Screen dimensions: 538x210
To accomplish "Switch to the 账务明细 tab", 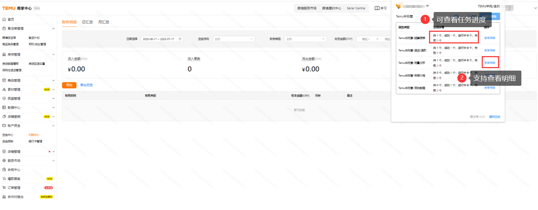I will tap(69, 22).
